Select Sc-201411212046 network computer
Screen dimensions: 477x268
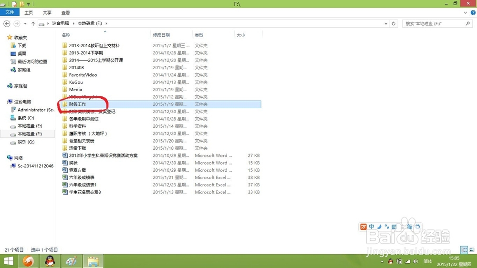pyautogui.click(x=36, y=166)
